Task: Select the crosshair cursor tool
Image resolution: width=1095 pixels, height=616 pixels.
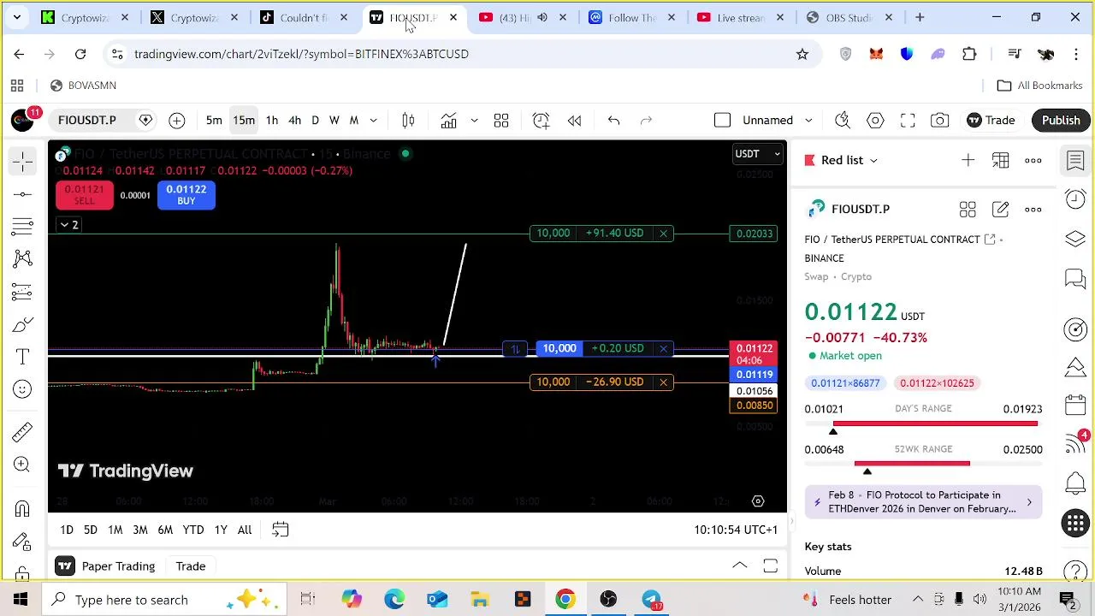Action: tap(23, 160)
